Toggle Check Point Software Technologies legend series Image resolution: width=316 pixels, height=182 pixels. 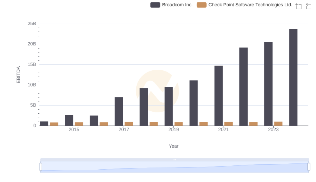(x=245, y=5)
